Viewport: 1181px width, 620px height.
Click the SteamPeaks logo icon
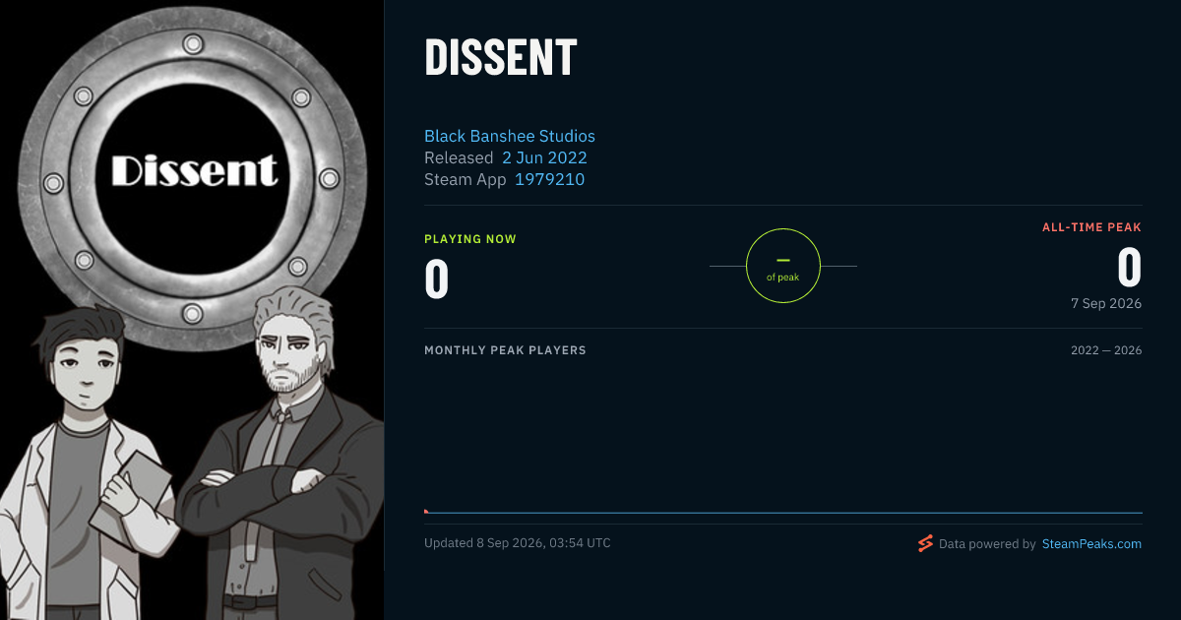coord(925,543)
